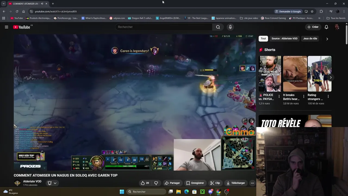Open the Windows Start menu
The image size is (348, 196).
point(122,192)
